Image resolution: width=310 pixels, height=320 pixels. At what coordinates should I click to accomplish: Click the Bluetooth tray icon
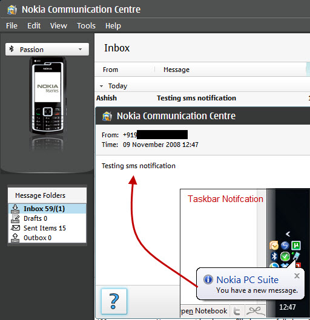[x=274, y=256]
